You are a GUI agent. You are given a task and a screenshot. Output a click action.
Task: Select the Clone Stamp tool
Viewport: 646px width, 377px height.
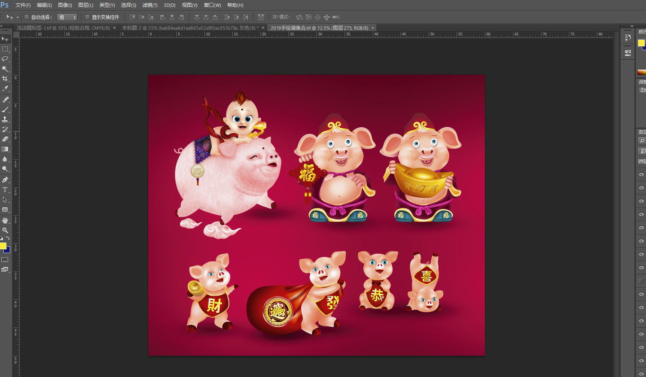(5, 119)
